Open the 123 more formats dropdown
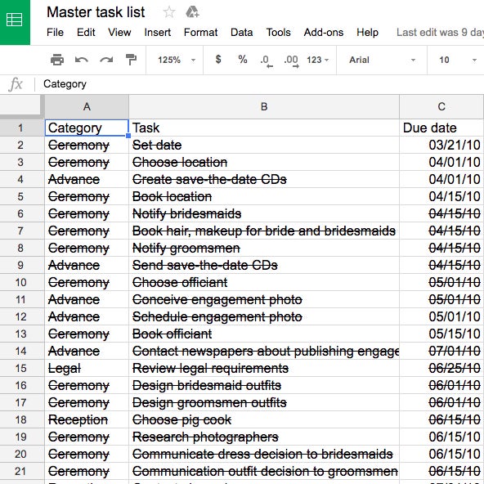 pyautogui.click(x=317, y=60)
